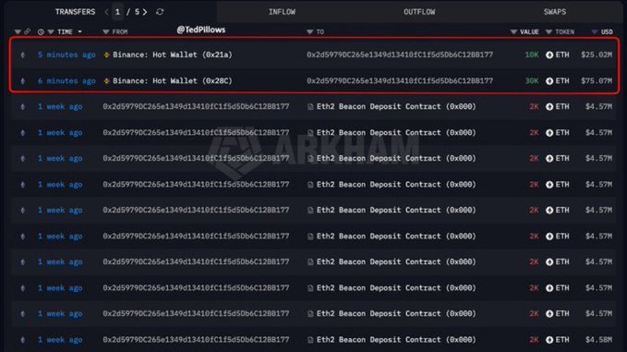Click Binance logo beside Hot Wallet (0x21a)
This screenshot has width=627, height=352.
[x=107, y=55]
